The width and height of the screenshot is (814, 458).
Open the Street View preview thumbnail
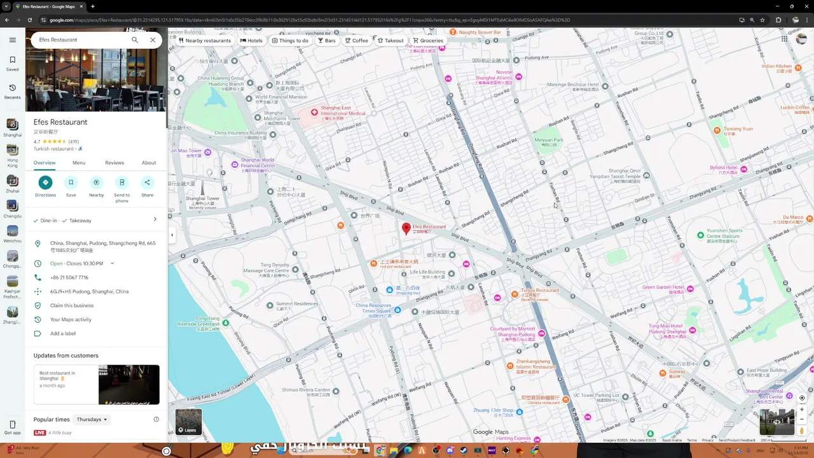pos(776,422)
